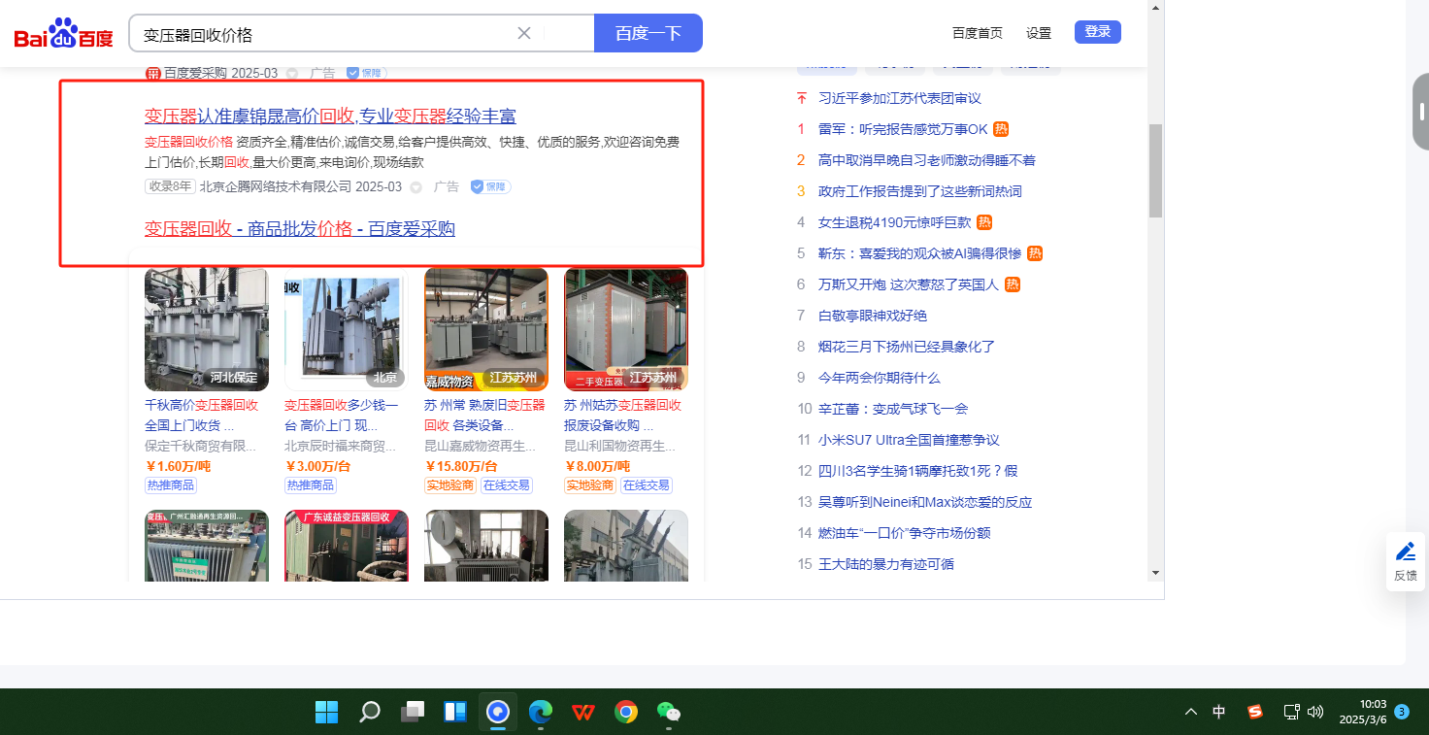Image resolution: width=1429 pixels, height=735 pixels.
Task: Open the 北京 transformer thumbnail
Action: point(347,329)
